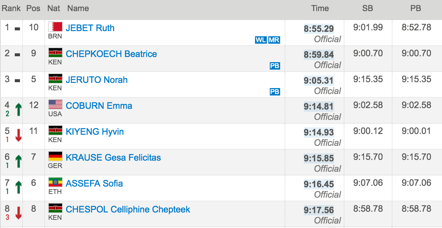Click the Rank column header
The image size is (442, 228).
point(11,8)
